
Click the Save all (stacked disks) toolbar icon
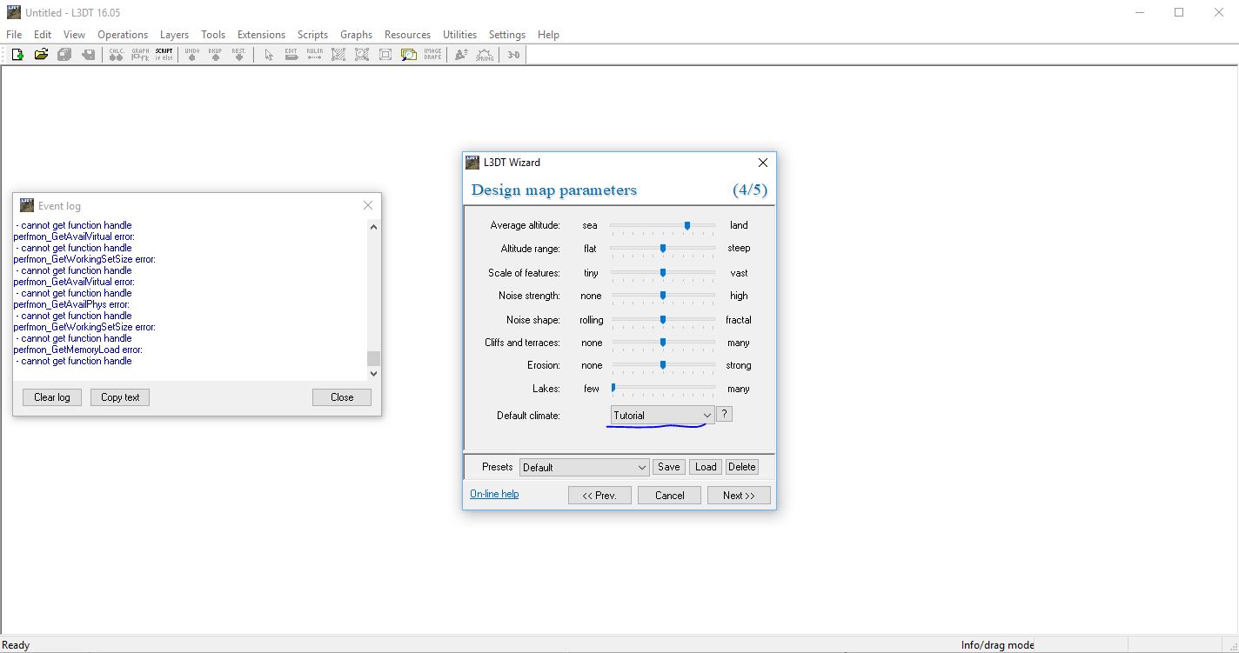(x=64, y=54)
